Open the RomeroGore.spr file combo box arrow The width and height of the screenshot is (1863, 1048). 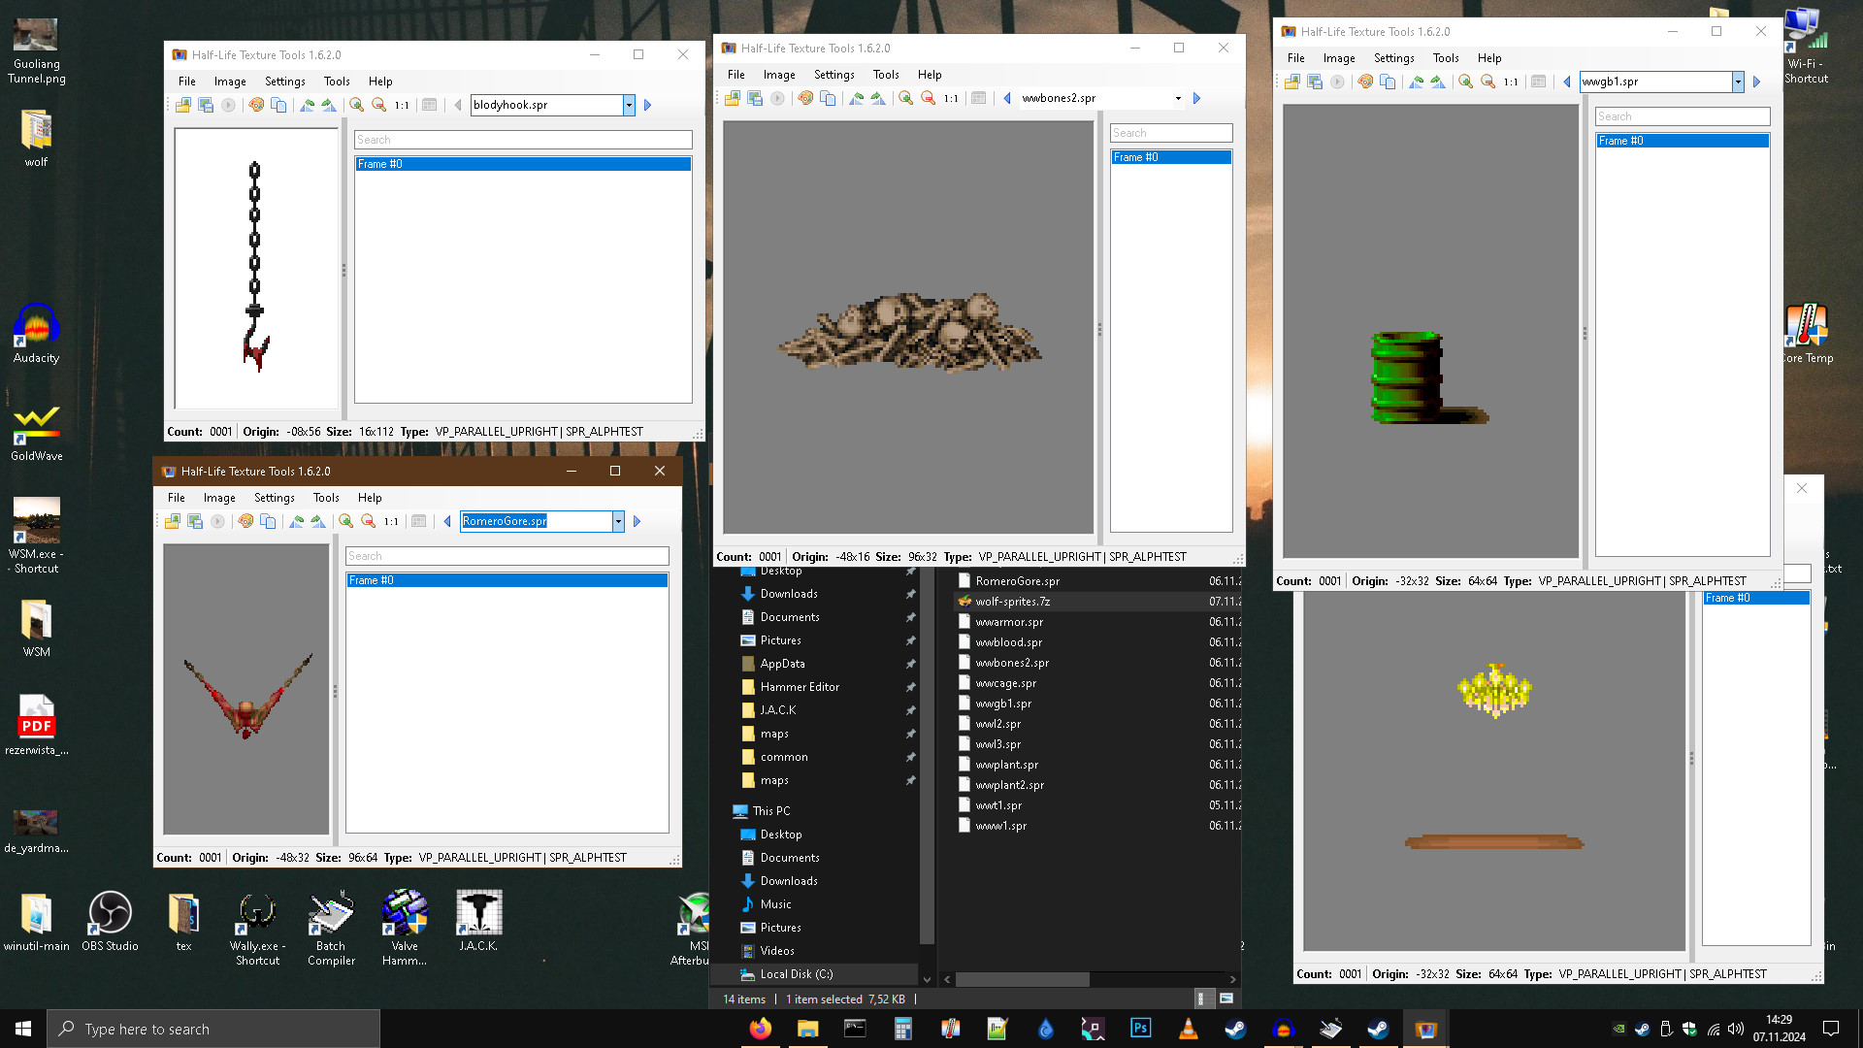(x=618, y=521)
